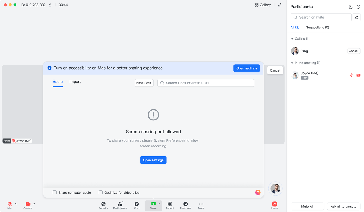Switch layout using the Gallery view button

(x=262, y=5)
